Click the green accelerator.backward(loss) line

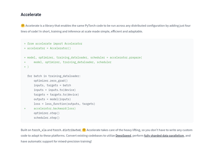pos(55,108)
